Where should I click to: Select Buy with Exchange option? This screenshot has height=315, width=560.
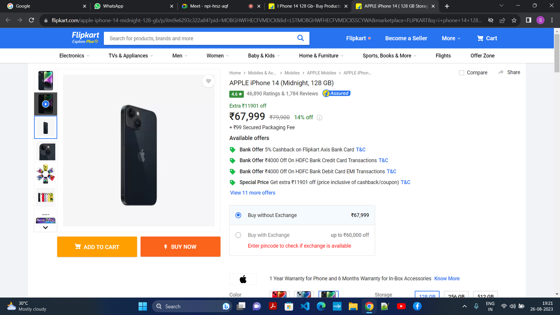tap(238, 235)
